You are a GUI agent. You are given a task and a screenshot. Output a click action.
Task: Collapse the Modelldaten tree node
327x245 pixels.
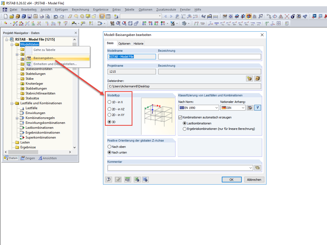[12, 44]
